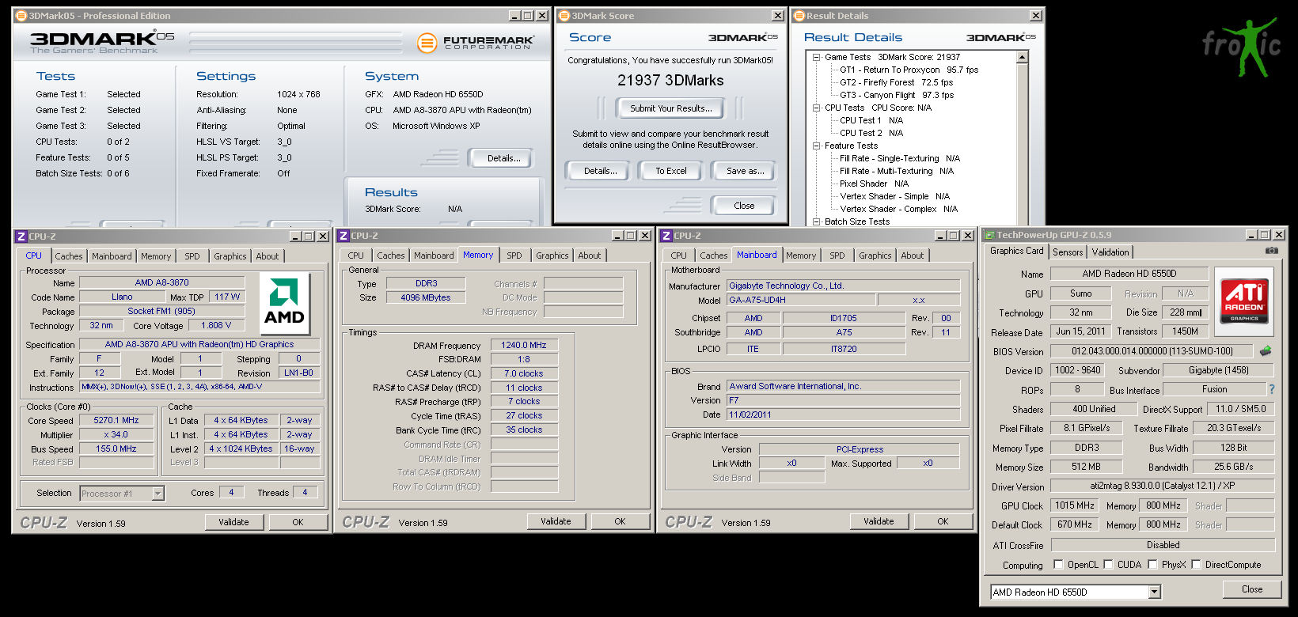Screen dimensions: 1298x617
Task: Click the GT3 - Canyon Flight row
Action: (x=897, y=95)
